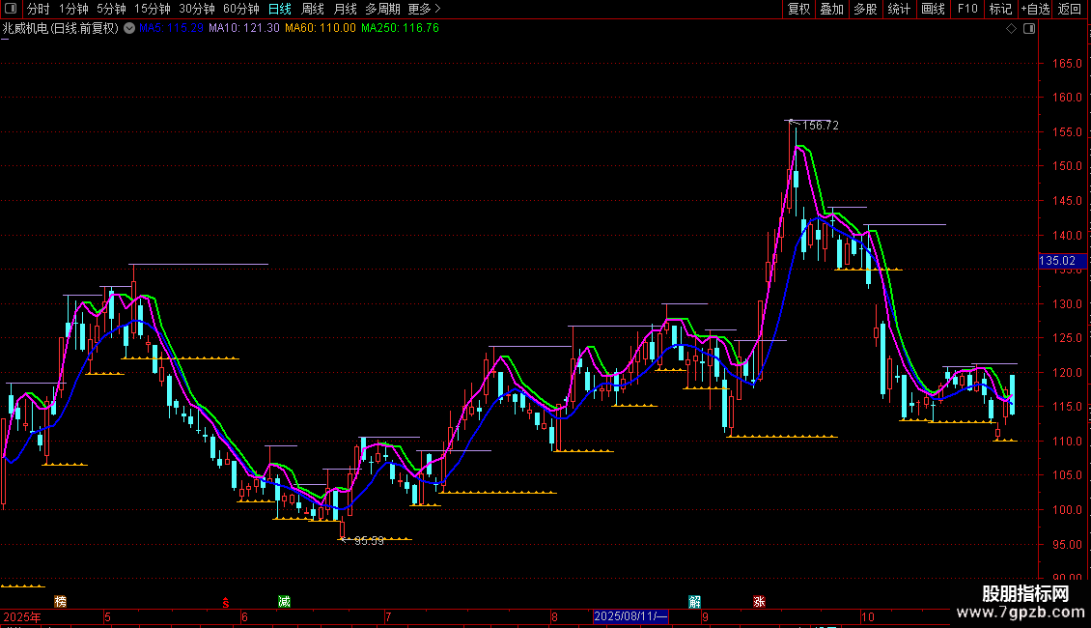This screenshot has height=628, width=1091.
Task: Click the 2025/08/11 date label on axis
Action: click(x=631, y=616)
